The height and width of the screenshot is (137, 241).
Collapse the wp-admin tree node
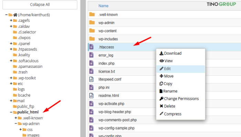click(16, 124)
